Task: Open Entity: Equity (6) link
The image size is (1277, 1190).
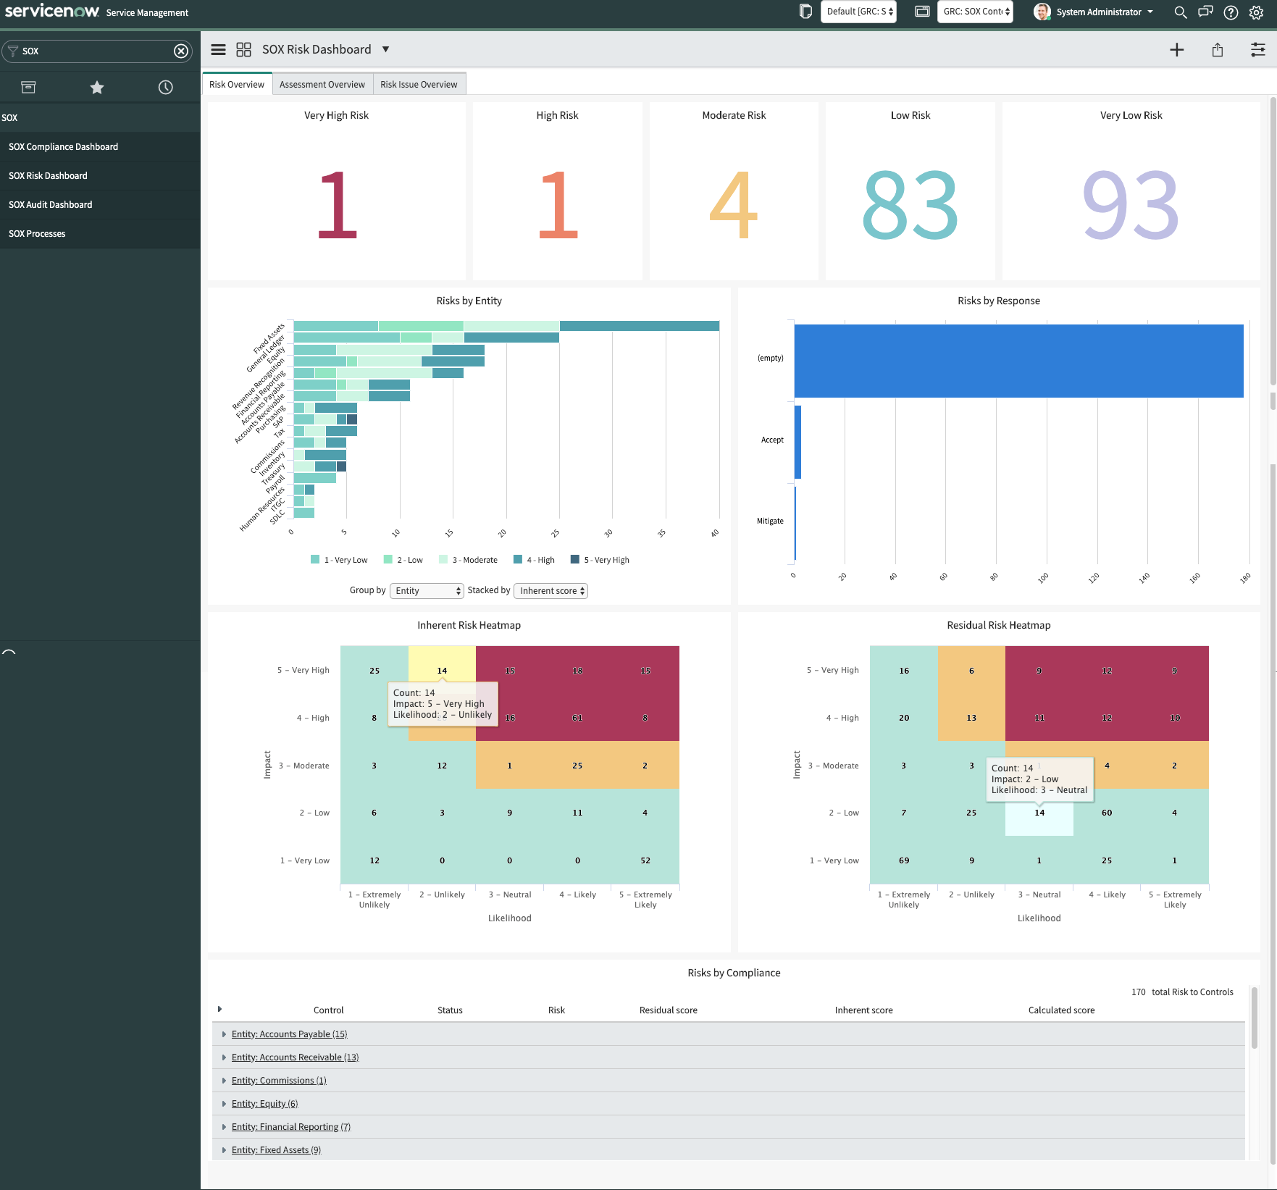Action: (x=265, y=1104)
